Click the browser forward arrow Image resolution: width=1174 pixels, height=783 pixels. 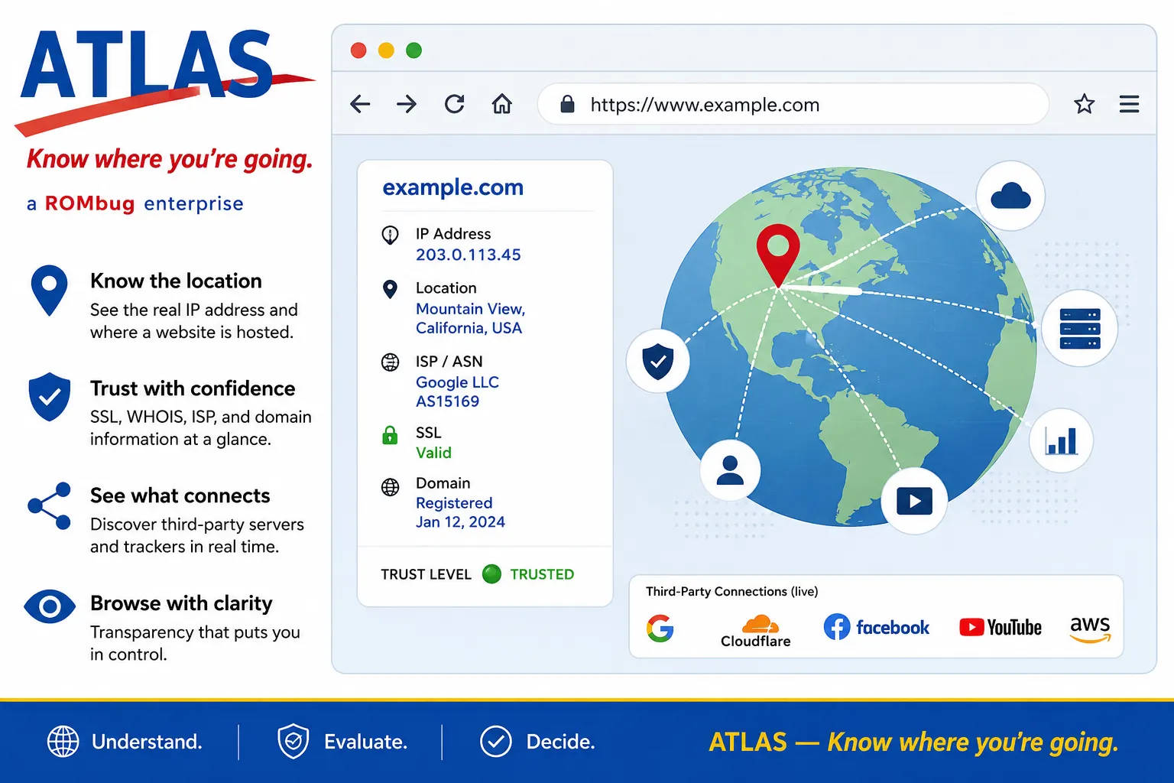tap(407, 104)
